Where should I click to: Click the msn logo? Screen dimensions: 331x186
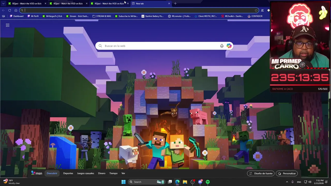coord(36,173)
